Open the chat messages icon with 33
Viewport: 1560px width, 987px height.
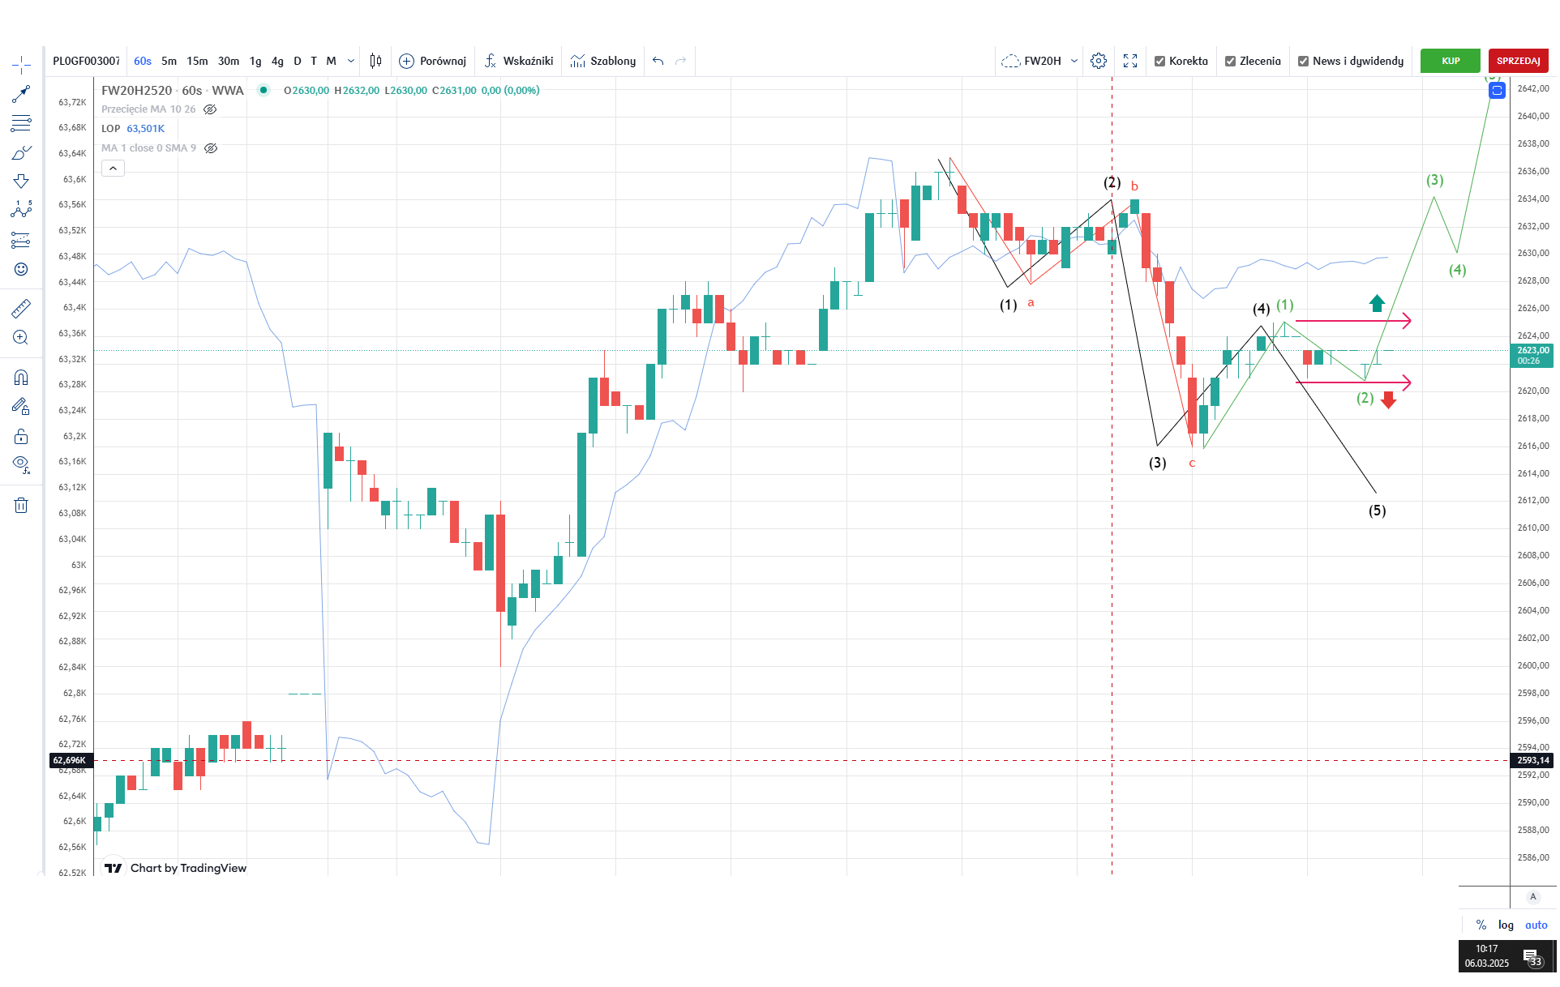pyautogui.click(x=1532, y=958)
